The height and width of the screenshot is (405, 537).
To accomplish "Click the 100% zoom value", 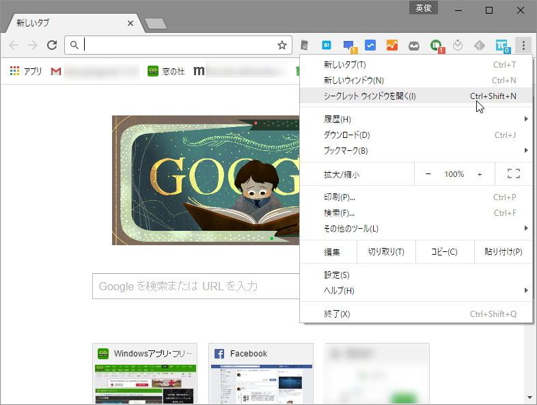I will pyautogui.click(x=454, y=174).
